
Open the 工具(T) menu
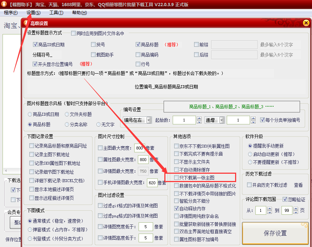click(56, 13)
